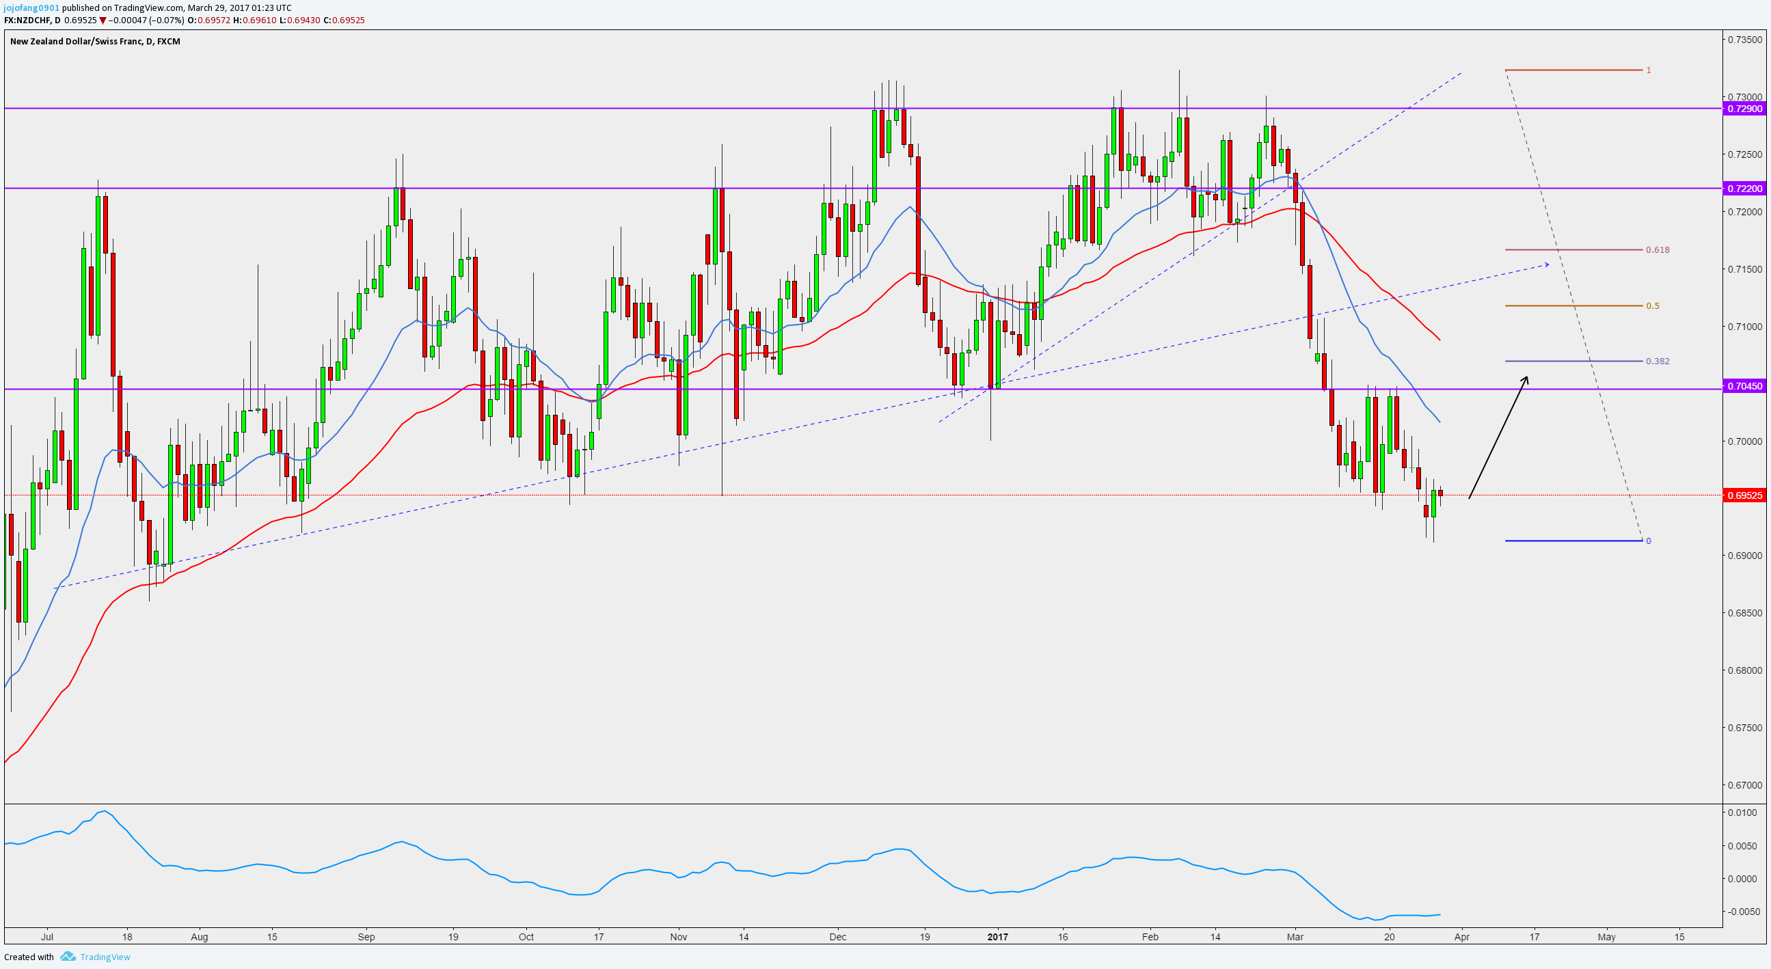1771x969 pixels.
Task: Click the Mar label on time axis
Action: [1295, 937]
